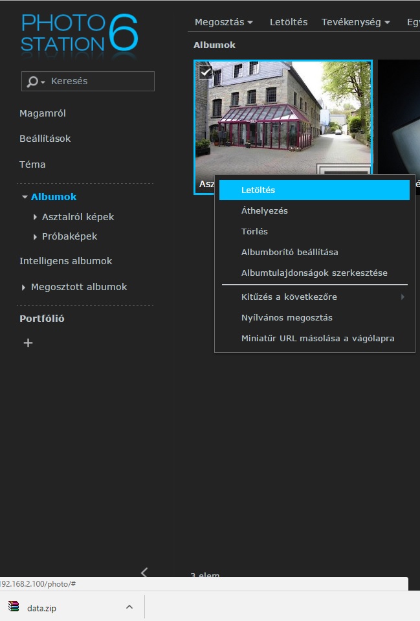Expand the Asztalról képek album arrow
This screenshot has width=420, height=621.
tap(35, 217)
